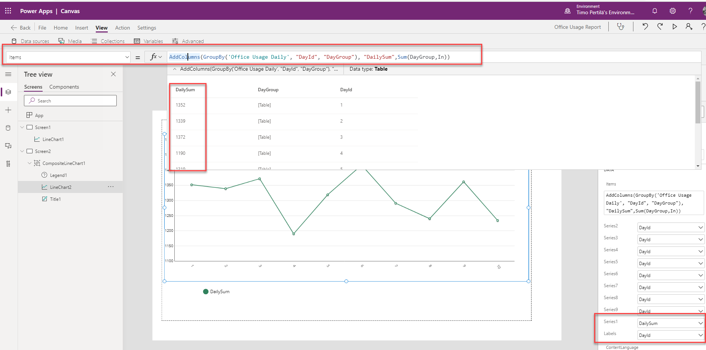Open the app launcher waffle icon
This screenshot has height=350, width=706.
pos(8,11)
